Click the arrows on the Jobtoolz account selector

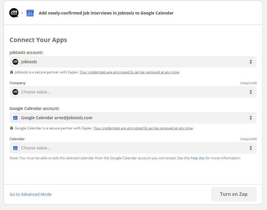click(251, 62)
